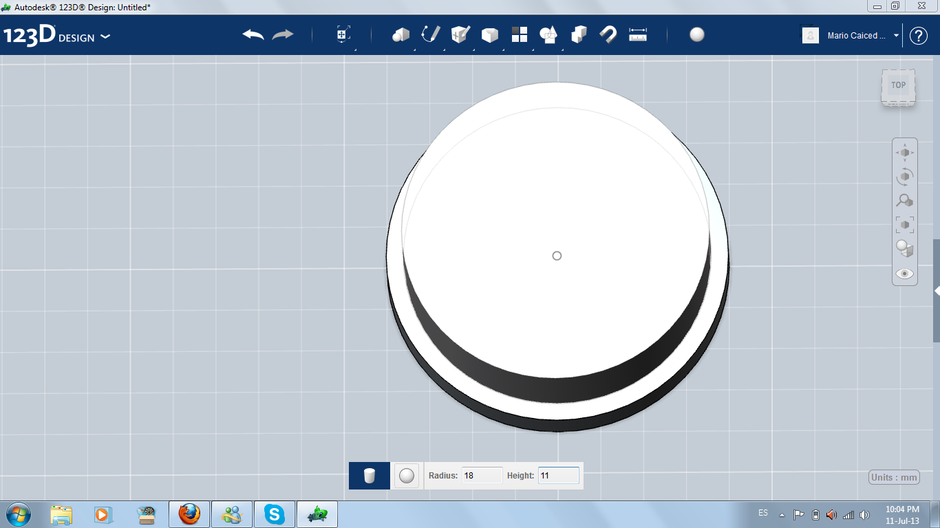Screen dimensions: 940x528
Task: Undo the last action
Action: tap(253, 34)
